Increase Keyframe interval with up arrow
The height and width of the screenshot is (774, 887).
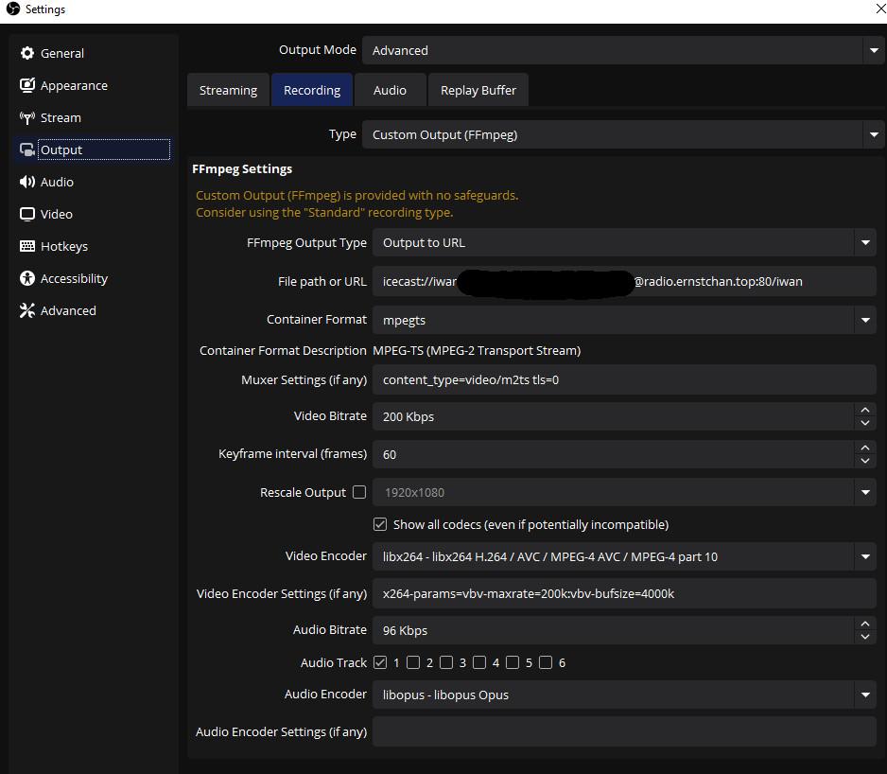coord(865,448)
